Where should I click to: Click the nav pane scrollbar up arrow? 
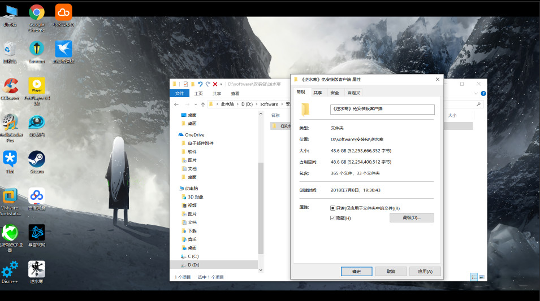(x=261, y=114)
